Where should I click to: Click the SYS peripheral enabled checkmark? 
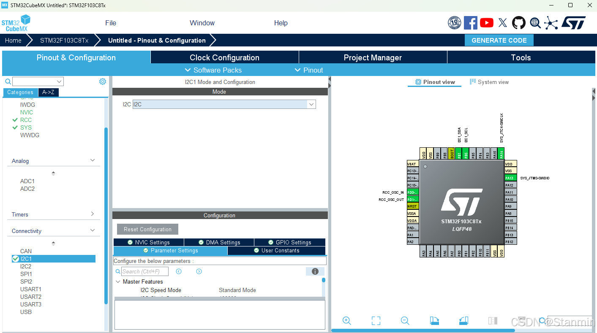(x=15, y=127)
